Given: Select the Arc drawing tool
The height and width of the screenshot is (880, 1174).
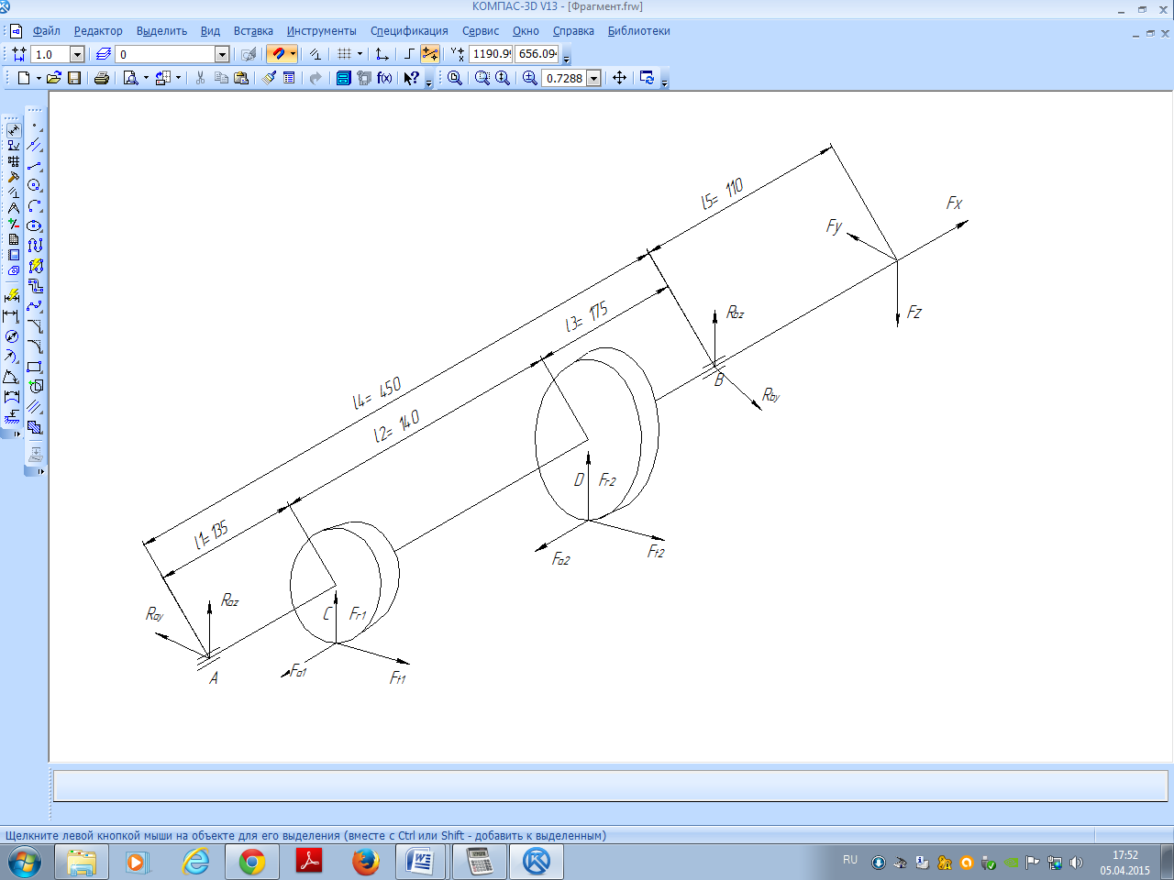Looking at the screenshot, I should click(34, 206).
